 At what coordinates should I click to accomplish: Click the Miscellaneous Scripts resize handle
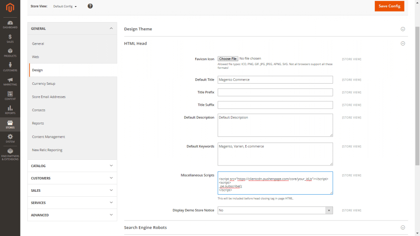click(x=331, y=193)
